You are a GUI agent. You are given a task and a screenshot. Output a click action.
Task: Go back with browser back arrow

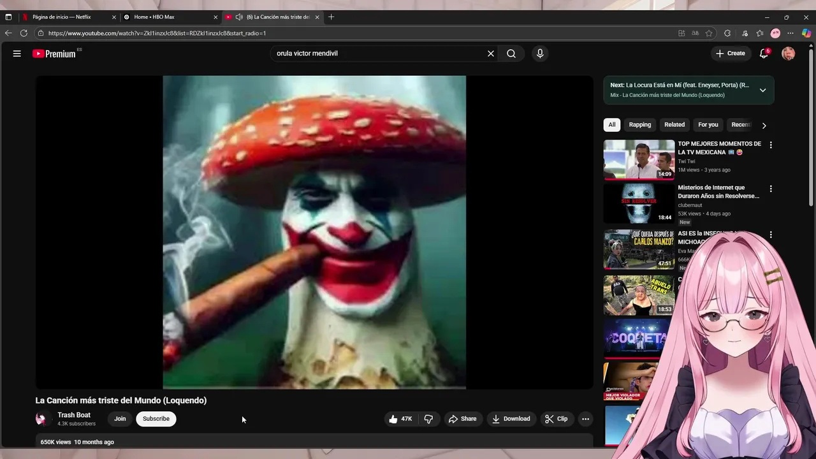coord(8,33)
